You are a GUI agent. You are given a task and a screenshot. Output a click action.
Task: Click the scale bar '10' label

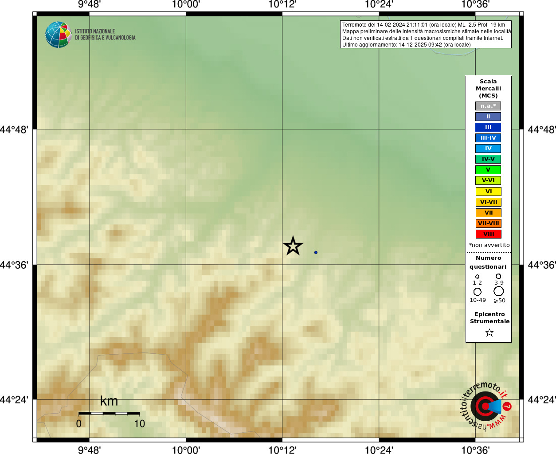tap(140, 423)
